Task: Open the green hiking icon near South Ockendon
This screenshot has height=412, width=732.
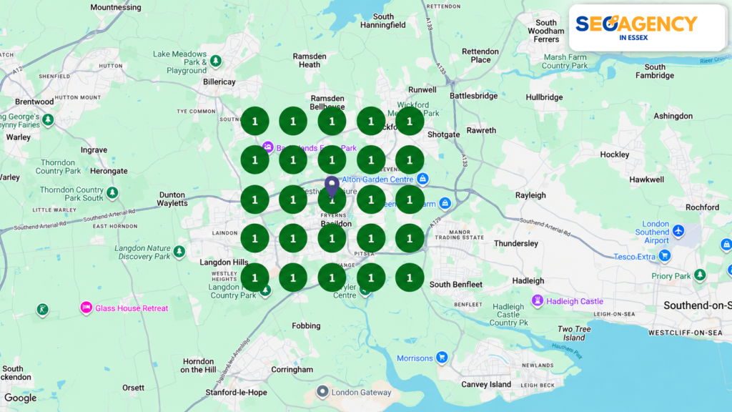Action: click(42, 309)
